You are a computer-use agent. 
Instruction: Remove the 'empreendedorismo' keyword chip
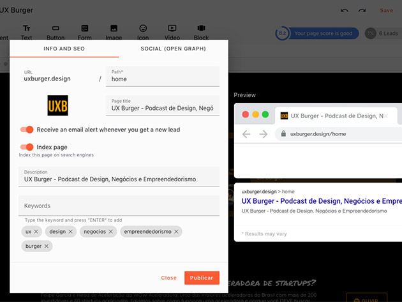pos(176,231)
